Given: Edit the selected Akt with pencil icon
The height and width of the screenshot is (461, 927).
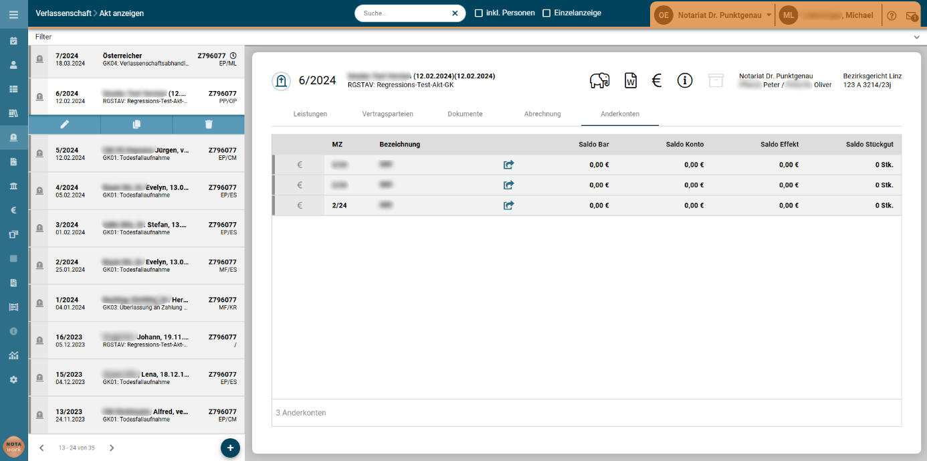Looking at the screenshot, I should pyautogui.click(x=64, y=124).
